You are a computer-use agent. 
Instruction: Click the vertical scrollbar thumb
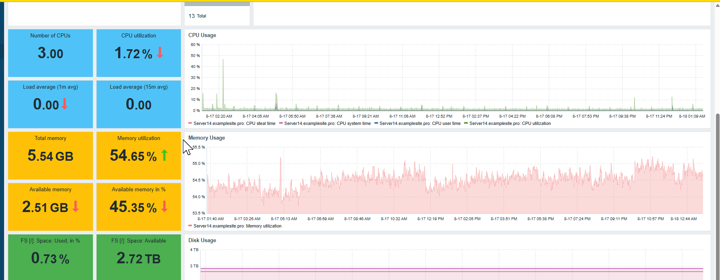click(x=718, y=196)
